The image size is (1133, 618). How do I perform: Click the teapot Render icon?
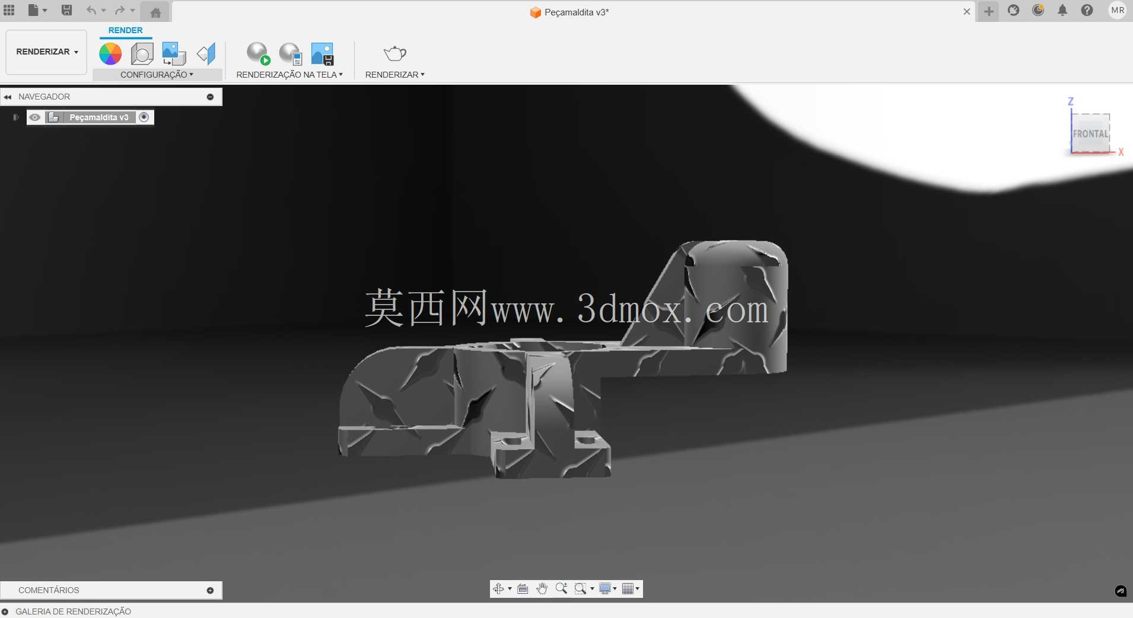pos(394,53)
